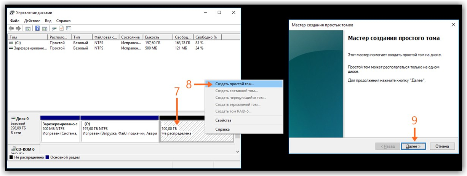Image resolution: width=467 pixels, height=176 pixels.
Task: Click the checkmark document properties icon
Action: click(61, 29)
